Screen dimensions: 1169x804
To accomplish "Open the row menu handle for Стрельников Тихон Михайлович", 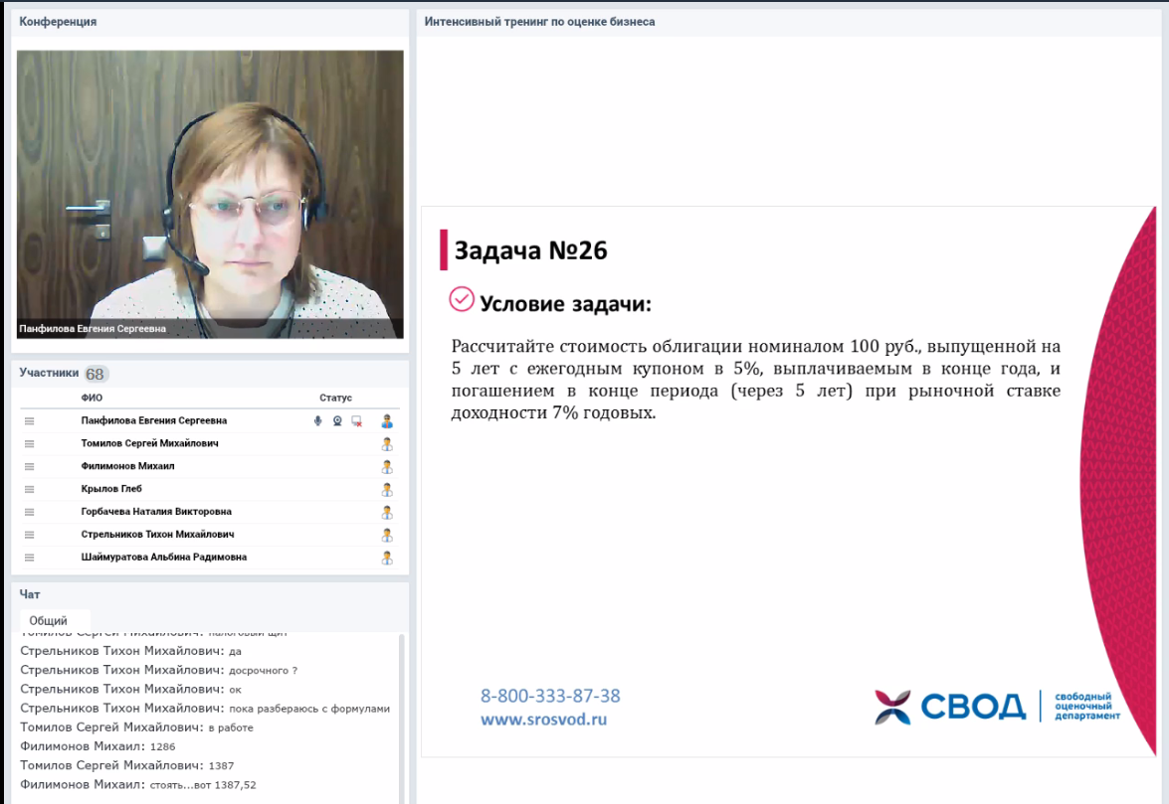I will 29,535.
